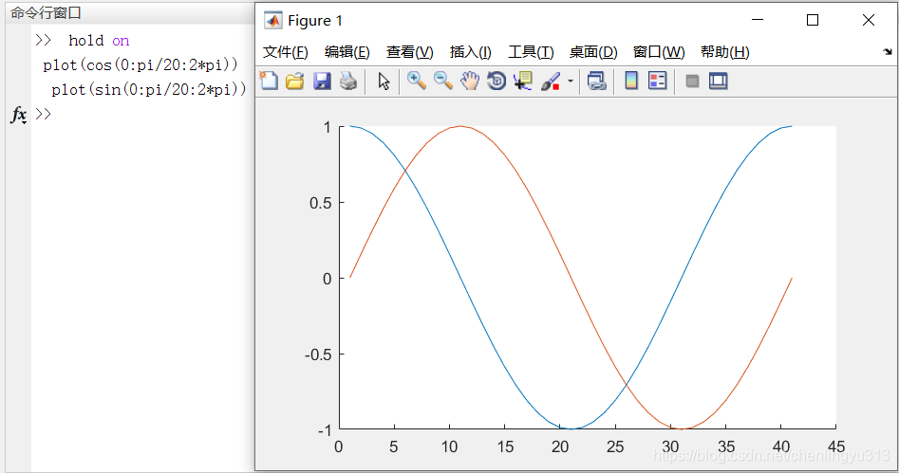Open the 插入(I) menu
This screenshot has width=899, height=473.
click(470, 52)
